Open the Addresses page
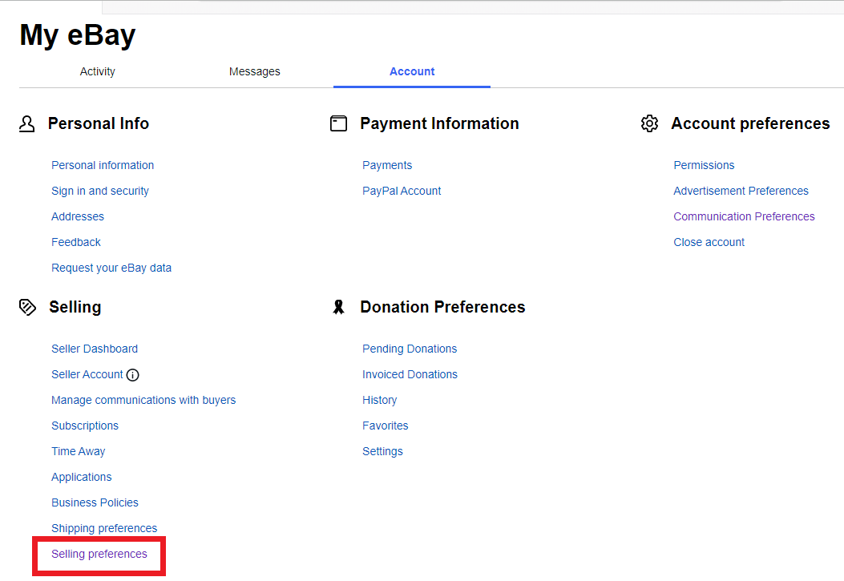 click(x=77, y=216)
